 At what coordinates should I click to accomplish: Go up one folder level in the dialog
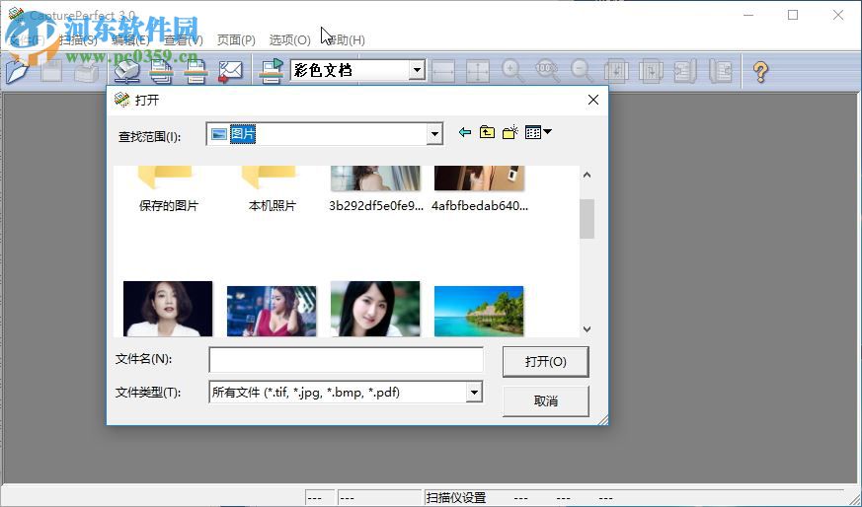pos(487,132)
